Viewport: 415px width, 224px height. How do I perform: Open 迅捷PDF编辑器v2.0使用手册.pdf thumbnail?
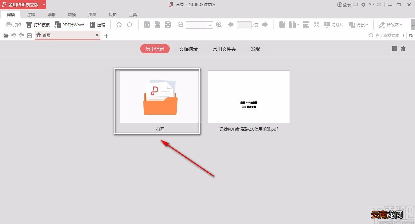click(x=249, y=97)
